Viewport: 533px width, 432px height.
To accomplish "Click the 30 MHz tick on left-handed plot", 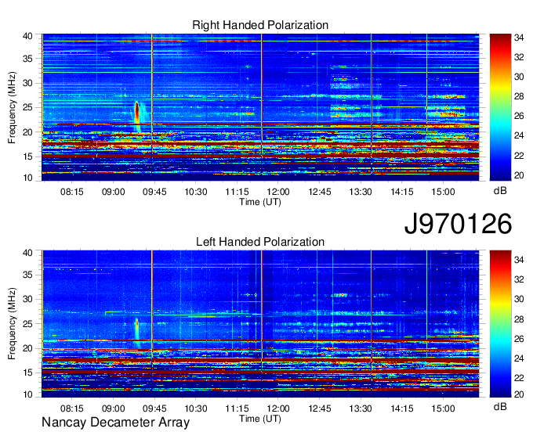I will tap(27, 299).
